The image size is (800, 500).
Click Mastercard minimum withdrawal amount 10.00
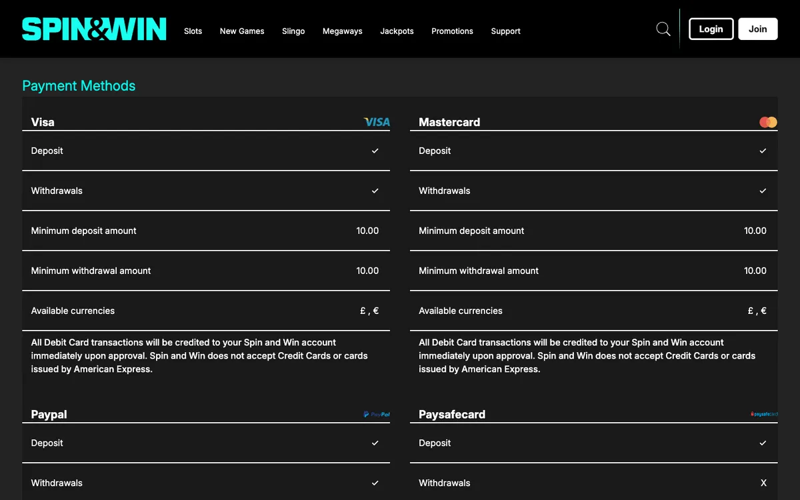pos(755,271)
